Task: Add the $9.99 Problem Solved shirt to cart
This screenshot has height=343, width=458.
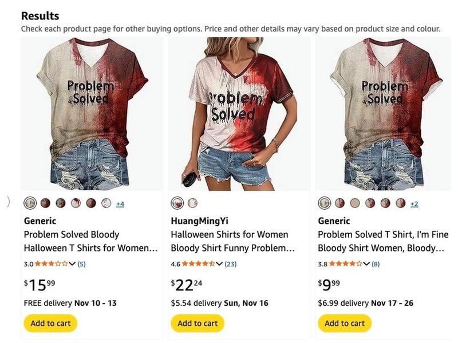Action: 343,323
